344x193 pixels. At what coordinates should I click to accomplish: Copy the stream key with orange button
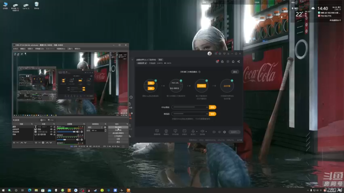212,114
